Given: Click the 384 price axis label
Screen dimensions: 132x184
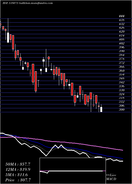Looking at the screenshot, I should pos(121,55).
